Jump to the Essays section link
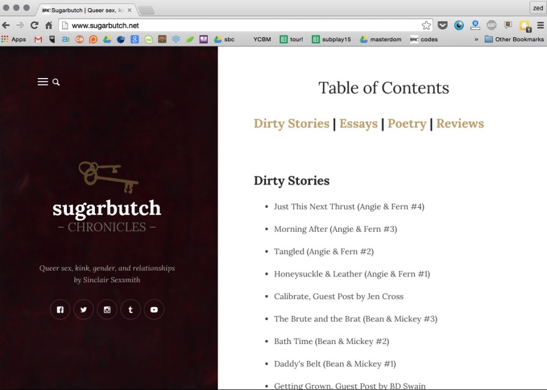This screenshot has height=390, width=547. pyautogui.click(x=358, y=123)
